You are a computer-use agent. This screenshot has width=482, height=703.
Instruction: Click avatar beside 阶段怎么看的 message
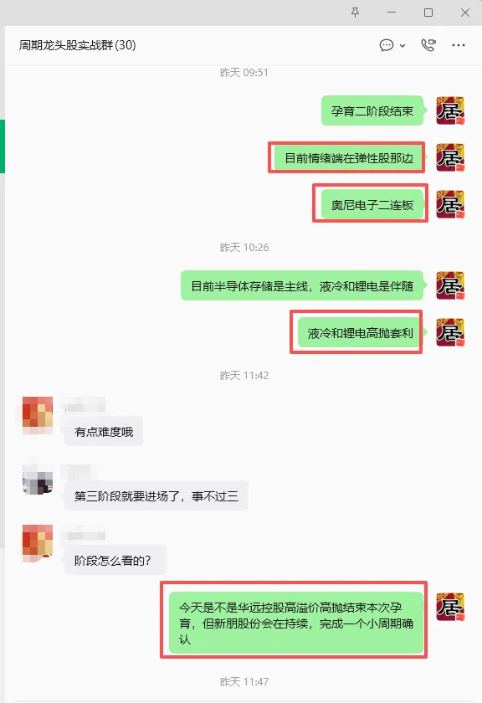(38, 543)
